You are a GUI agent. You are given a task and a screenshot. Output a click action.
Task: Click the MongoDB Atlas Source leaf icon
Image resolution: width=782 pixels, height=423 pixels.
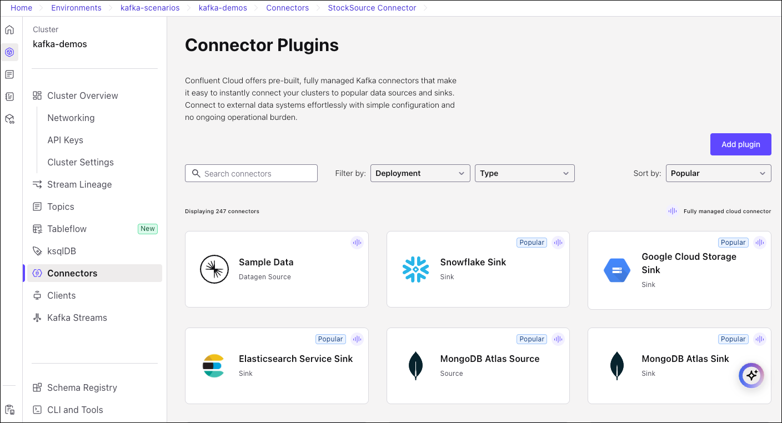(415, 366)
